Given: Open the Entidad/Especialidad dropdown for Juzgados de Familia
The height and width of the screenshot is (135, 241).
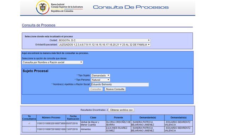Looking at the screenshot, I should coord(104,45).
